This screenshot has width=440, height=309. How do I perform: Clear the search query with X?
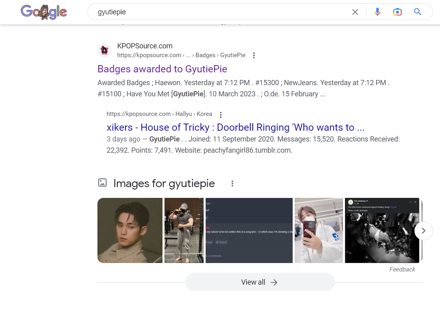point(355,12)
